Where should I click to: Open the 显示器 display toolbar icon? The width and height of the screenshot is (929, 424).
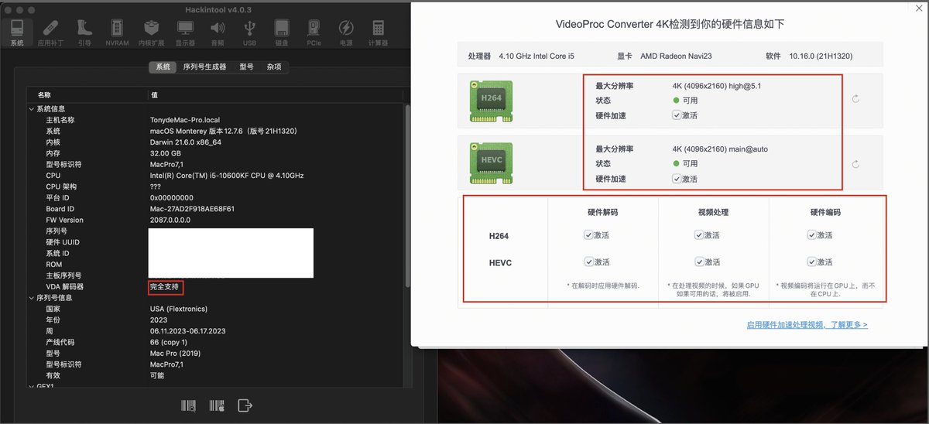pyautogui.click(x=185, y=32)
